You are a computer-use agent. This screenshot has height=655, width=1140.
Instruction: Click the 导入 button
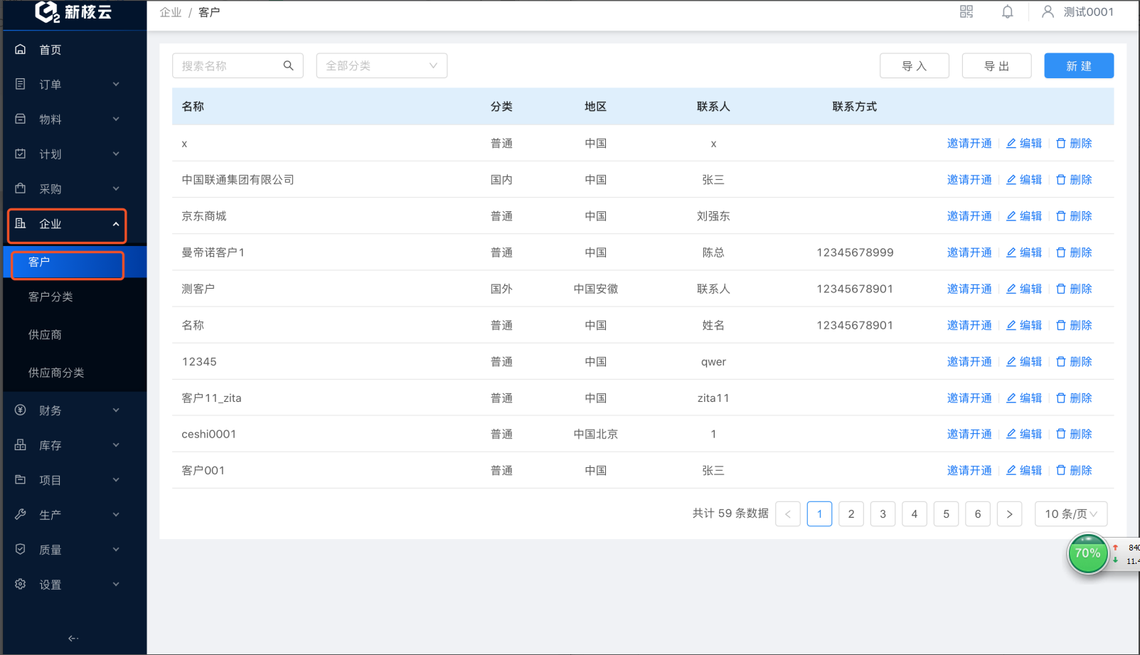click(x=915, y=65)
